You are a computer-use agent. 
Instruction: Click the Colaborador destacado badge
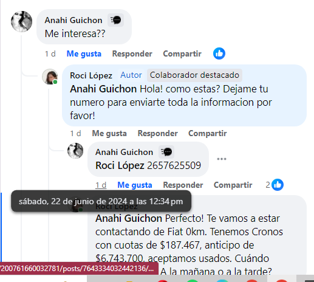194,75
